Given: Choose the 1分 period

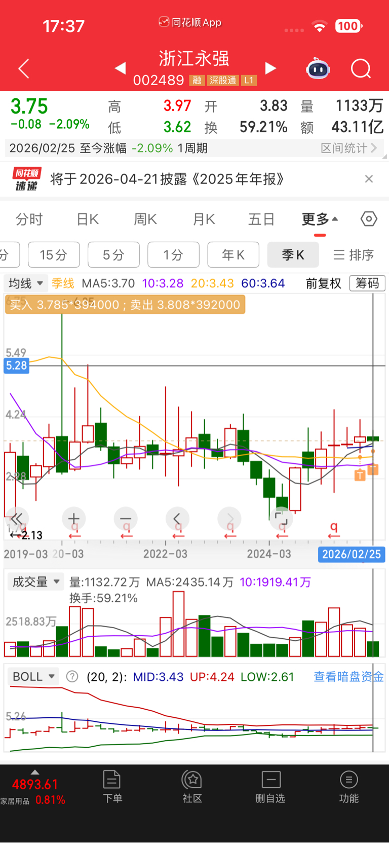Looking at the screenshot, I should [x=173, y=254].
